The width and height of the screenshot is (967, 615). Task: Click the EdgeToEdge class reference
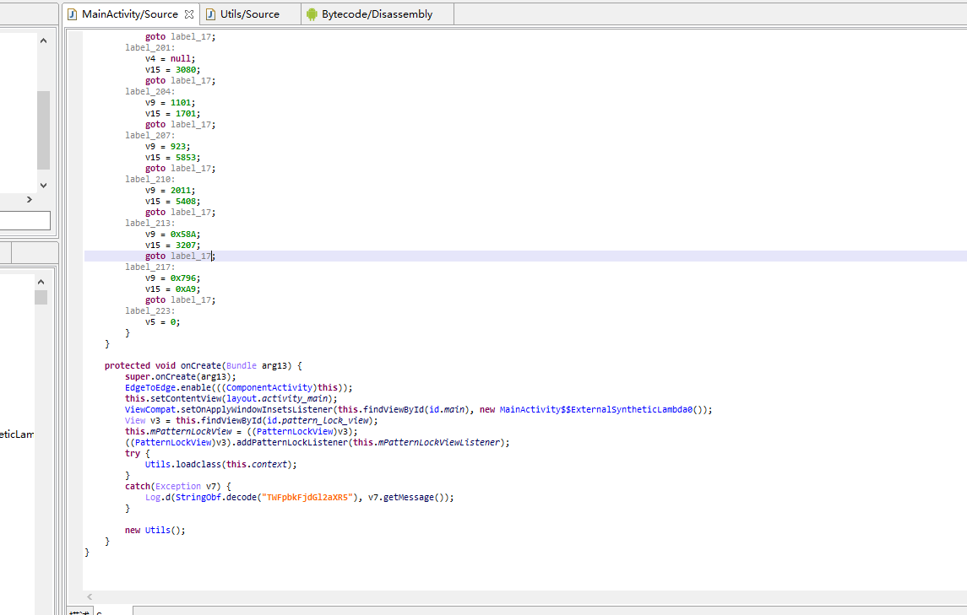(x=150, y=387)
